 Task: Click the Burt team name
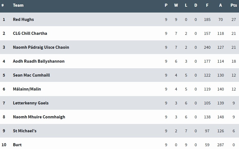[17, 145]
